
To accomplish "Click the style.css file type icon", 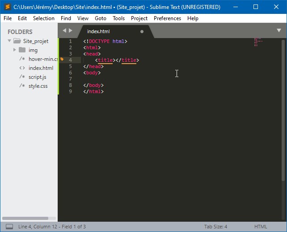I will 22,86.
